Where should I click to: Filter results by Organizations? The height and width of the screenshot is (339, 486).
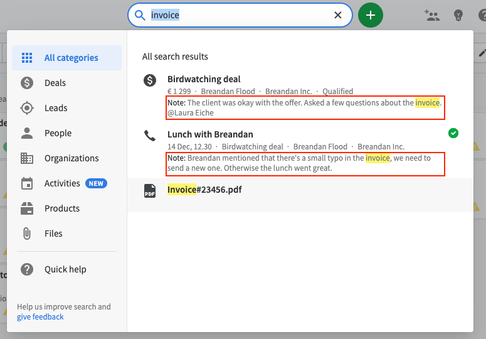(66, 158)
